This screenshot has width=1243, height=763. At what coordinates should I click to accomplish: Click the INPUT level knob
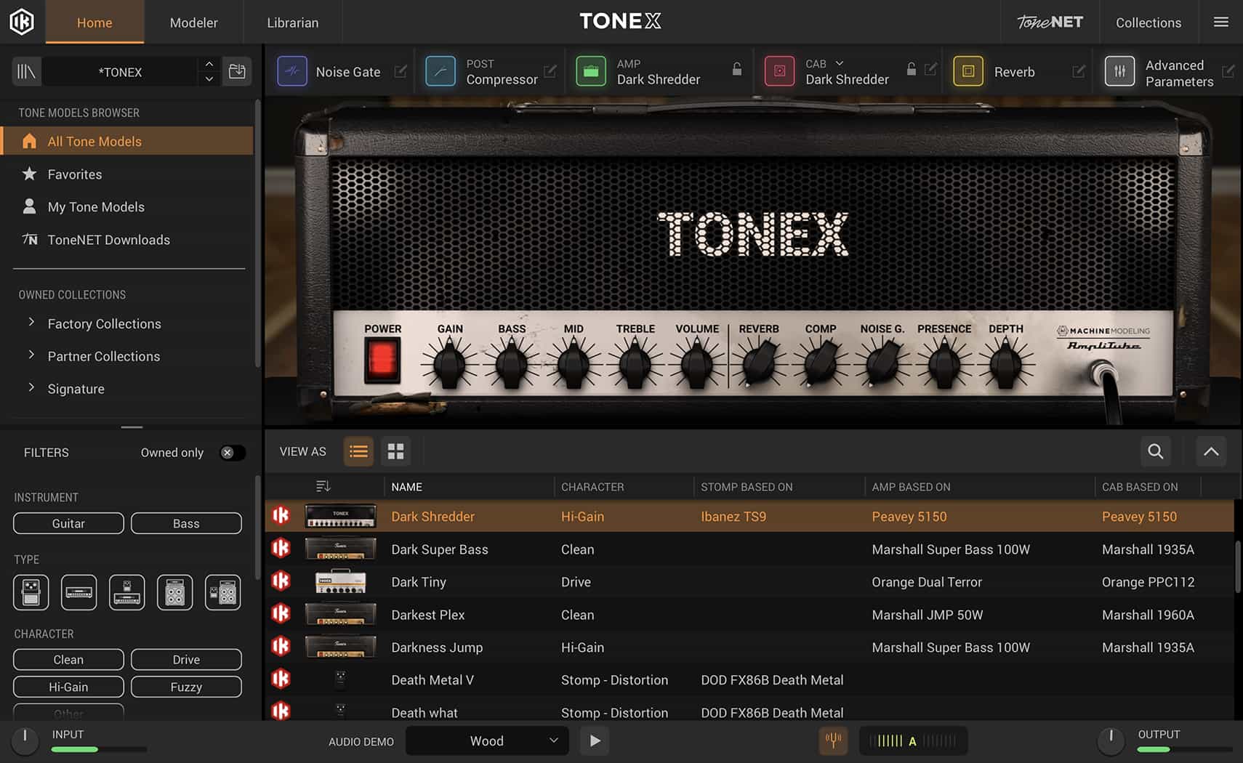25,740
